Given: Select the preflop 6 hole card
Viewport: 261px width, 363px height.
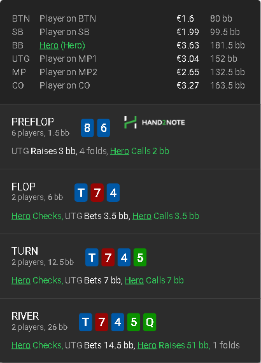Looking at the screenshot, I should (103, 128).
